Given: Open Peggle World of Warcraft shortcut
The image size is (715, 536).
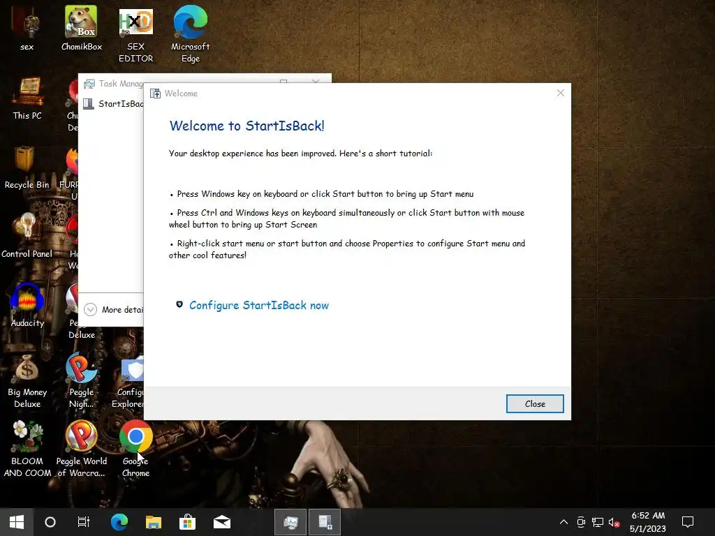Looking at the screenshot, I should 82,449.
